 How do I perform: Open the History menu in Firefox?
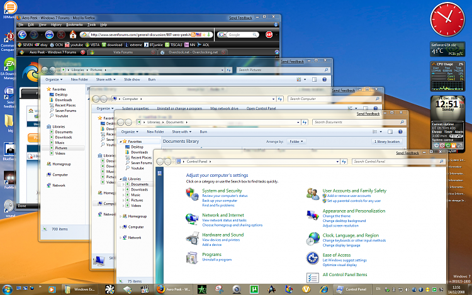[56, 25]
